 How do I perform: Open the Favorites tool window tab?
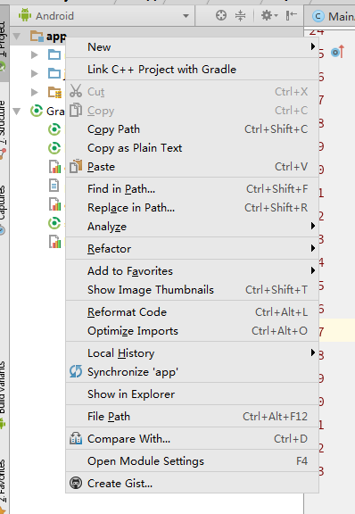click(x=4, y=485)
